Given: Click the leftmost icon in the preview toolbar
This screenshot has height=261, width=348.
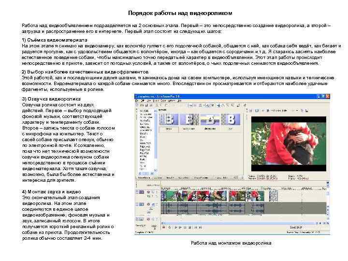Looking at the screenshot, I should point(250,111).
